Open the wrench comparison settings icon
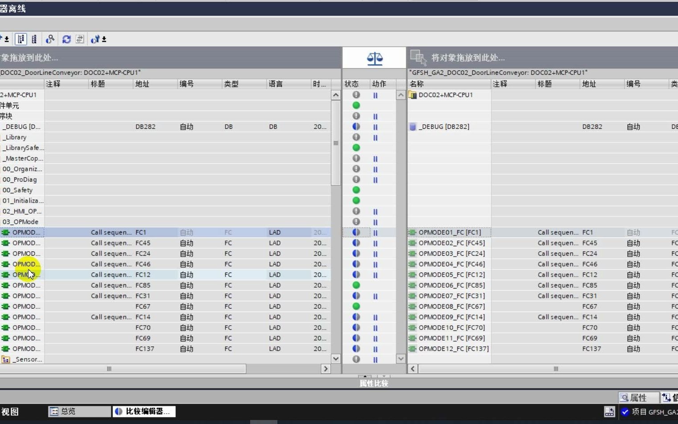 [95, 39]
